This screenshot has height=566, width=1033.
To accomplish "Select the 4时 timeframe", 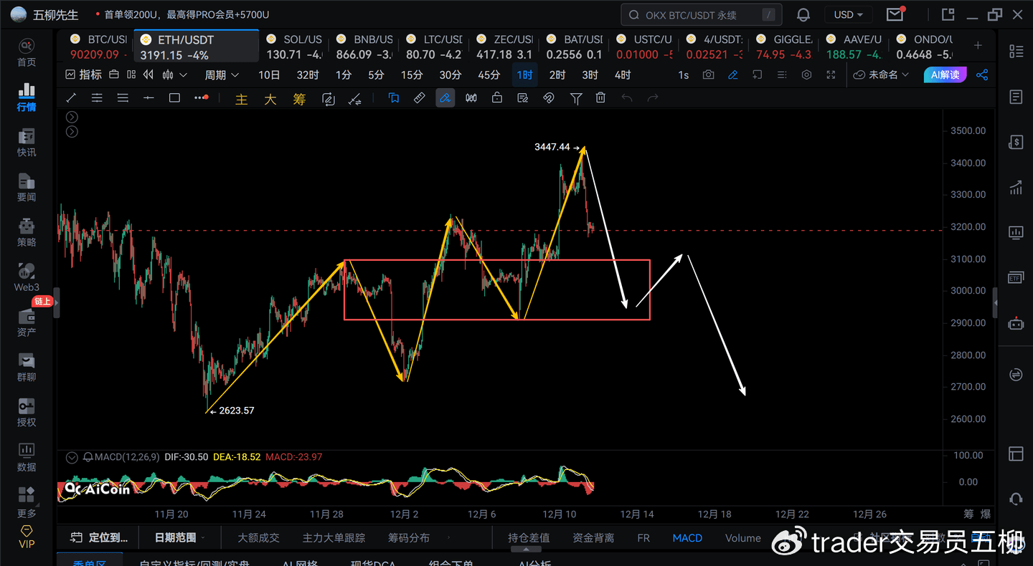I will pos(623,75).
